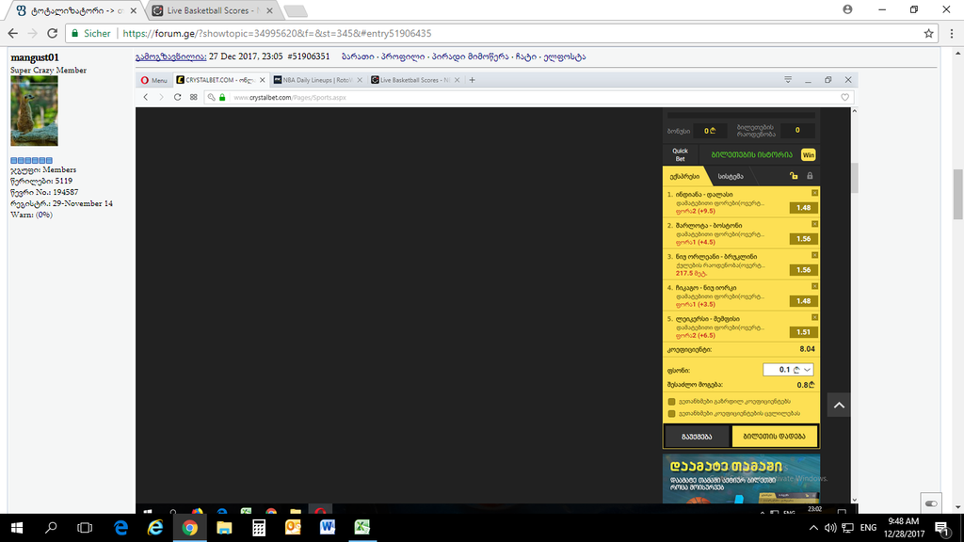This screenshot has width=964, height=542.
Task: Click Opera's back arrow in embedded screenshot
Action: pos(146,97)
